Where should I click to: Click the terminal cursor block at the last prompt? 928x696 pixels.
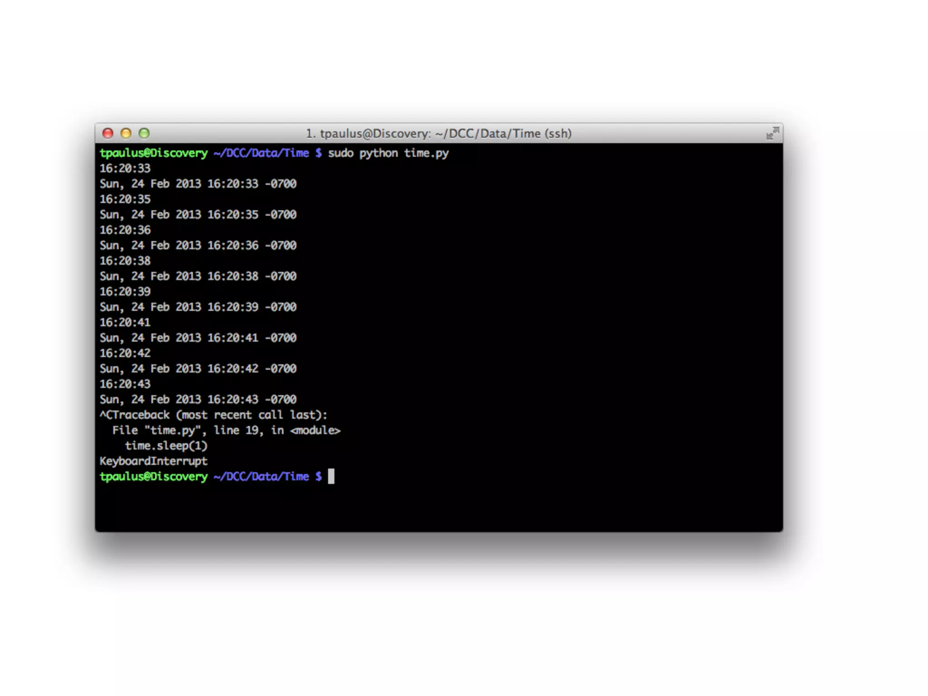331,477
